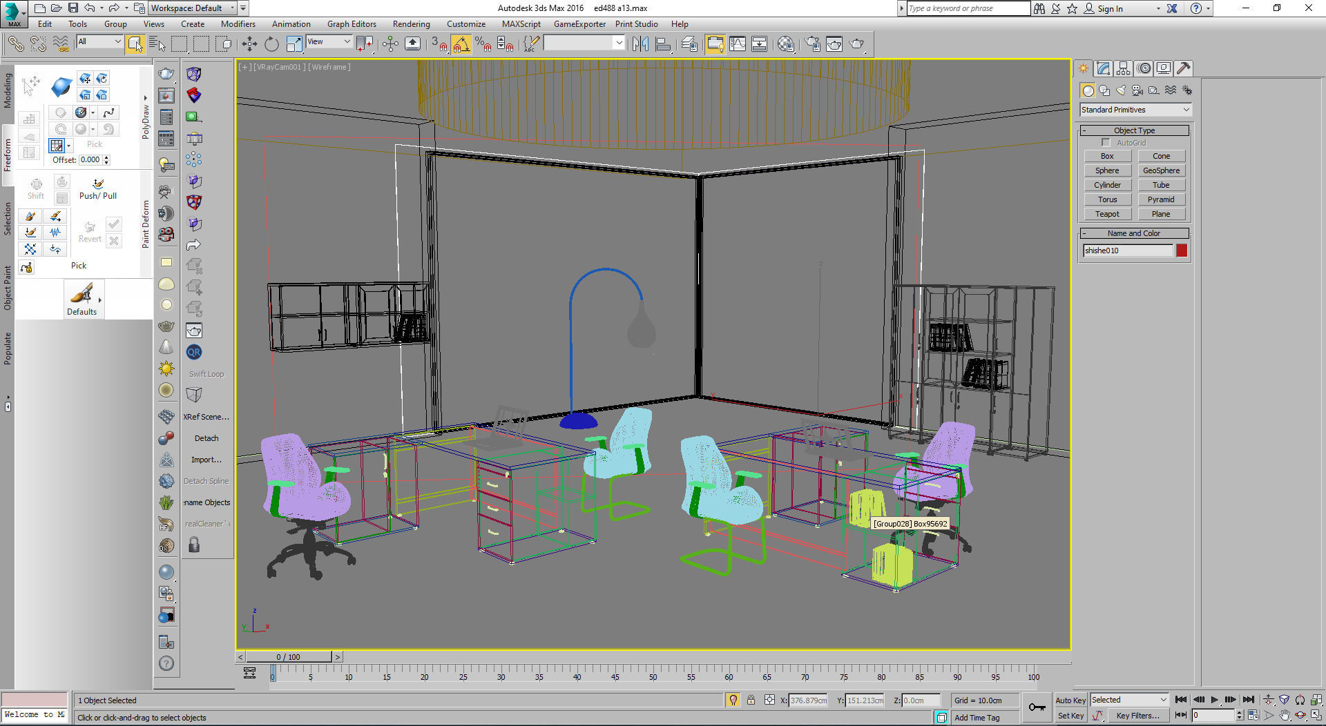Click the Set Keys large key icon
The image size is (1326, 726).
pos(1037,707)
